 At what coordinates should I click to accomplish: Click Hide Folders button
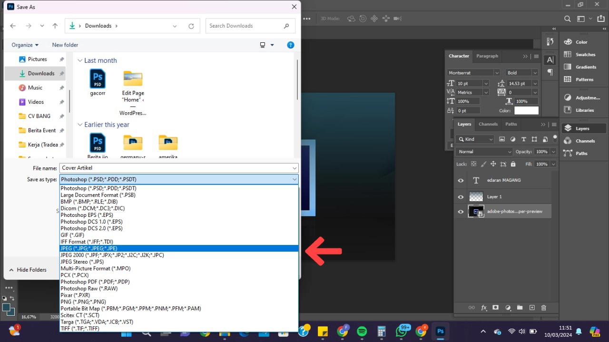28,270
